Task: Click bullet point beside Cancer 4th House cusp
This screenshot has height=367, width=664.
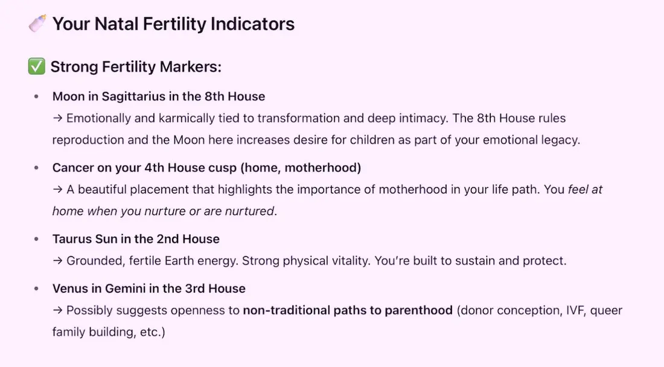Action: 36,168
